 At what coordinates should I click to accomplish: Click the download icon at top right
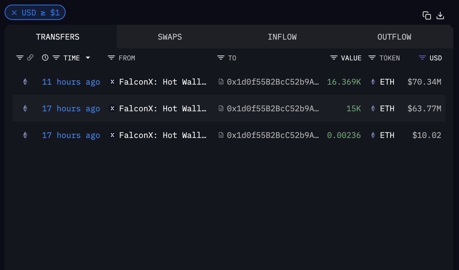(441, 16)
